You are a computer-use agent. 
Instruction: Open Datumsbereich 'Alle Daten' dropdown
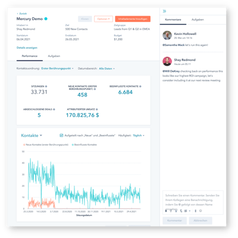[x=107, y=68]
